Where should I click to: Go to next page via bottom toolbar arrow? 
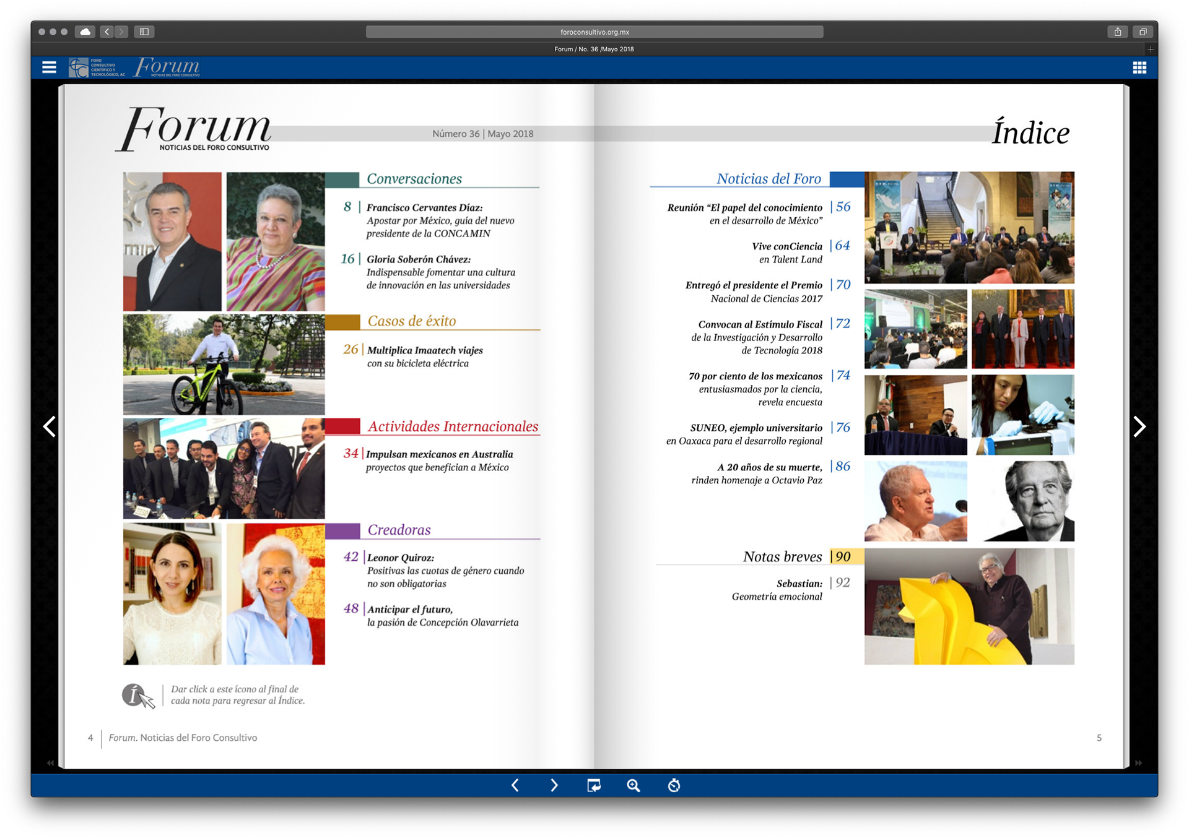[x=554, y=785]
